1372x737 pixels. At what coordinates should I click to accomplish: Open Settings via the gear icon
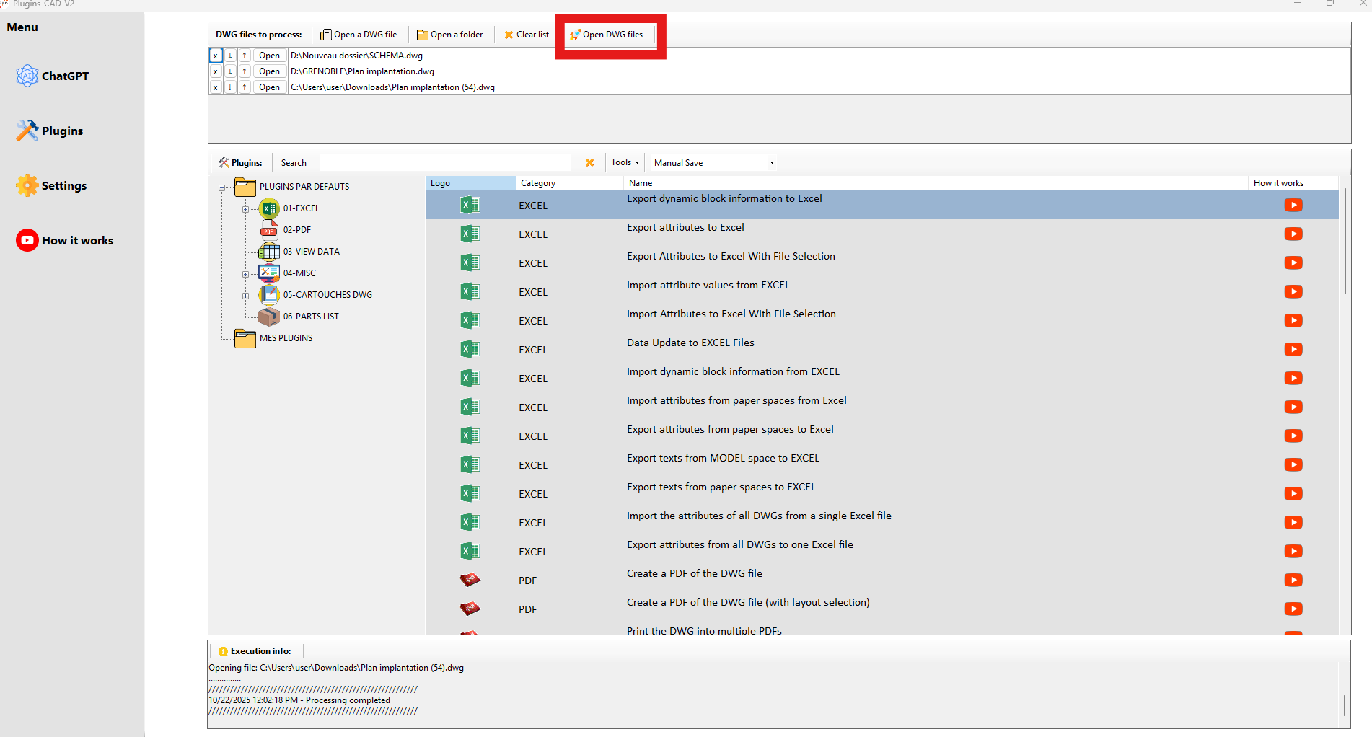27,185
